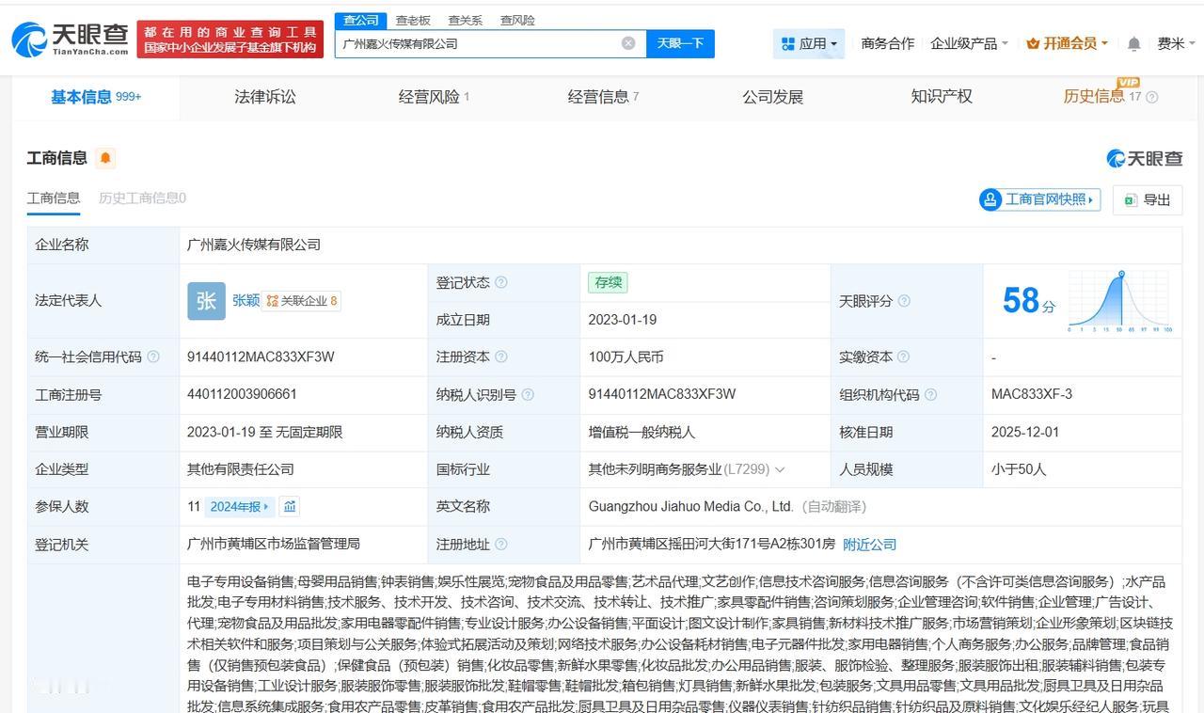Click the taxpayer qualification 增值税一般纳税人
The image size is (1204, 713).
[x=642, y=432]
